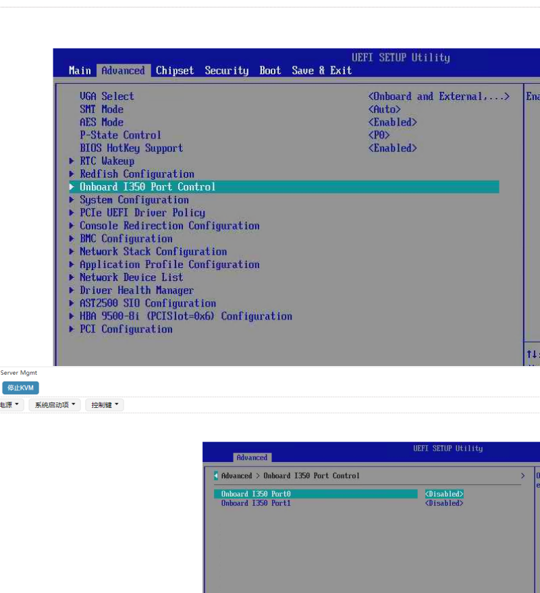This screenshot has height=593, width=540.
Task: Open Redfish Configuration submenu
Action: point(136,174)
